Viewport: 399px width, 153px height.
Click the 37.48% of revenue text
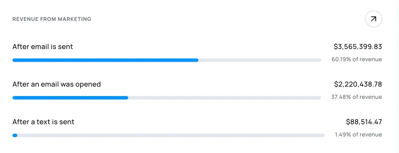tap(356, 97)
